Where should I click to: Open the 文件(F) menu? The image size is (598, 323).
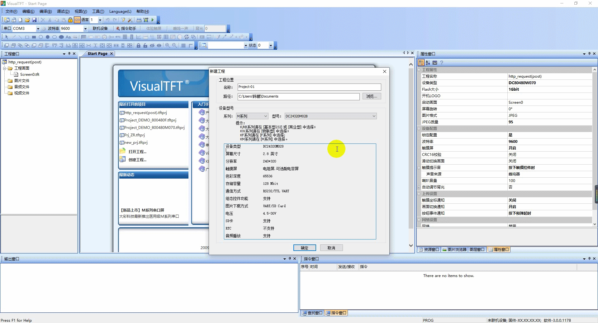[x=11, y=11]
